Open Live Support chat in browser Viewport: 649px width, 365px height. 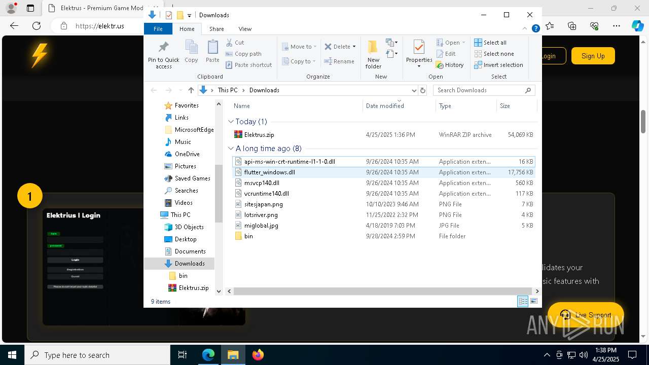[x=586, y=315]
